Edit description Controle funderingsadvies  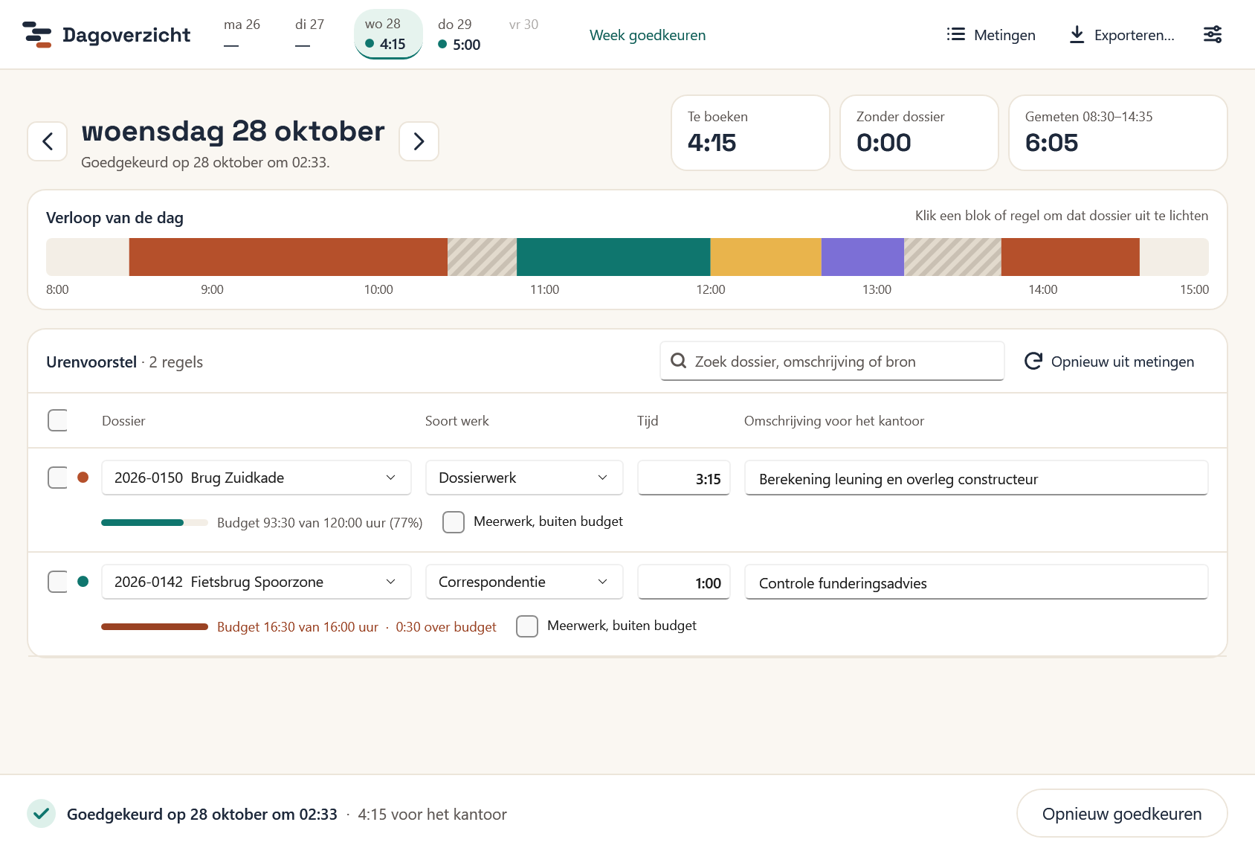[x=976, y=582]
